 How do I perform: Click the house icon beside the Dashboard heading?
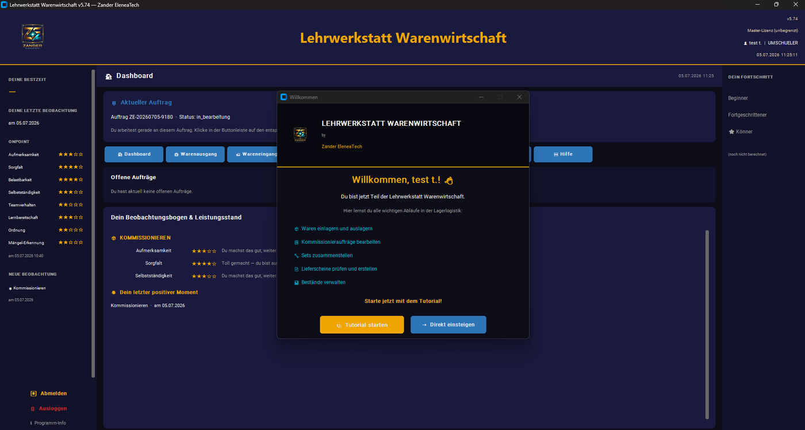(109, 76)
